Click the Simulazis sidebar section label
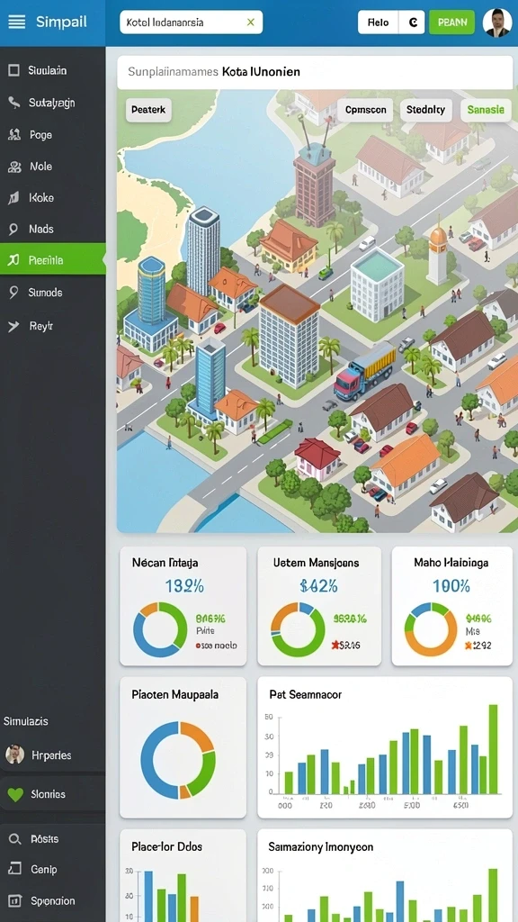 [x=26, y=721]
